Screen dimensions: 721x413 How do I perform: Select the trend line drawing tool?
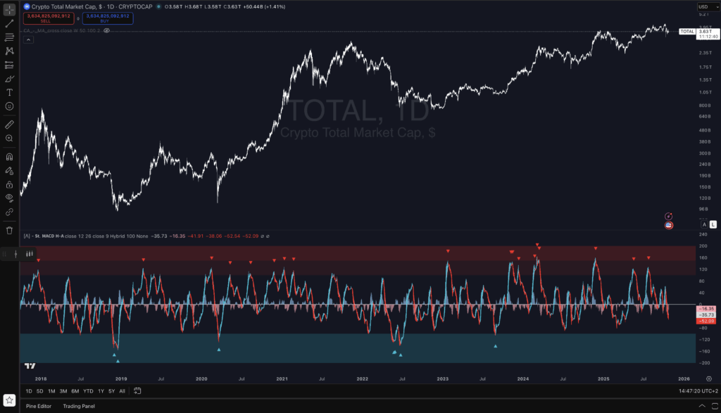click(x=9, y=23)
